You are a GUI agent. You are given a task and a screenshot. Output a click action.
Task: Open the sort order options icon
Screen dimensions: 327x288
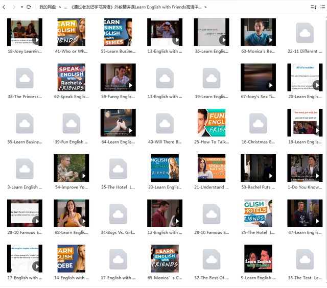[313, 7]
